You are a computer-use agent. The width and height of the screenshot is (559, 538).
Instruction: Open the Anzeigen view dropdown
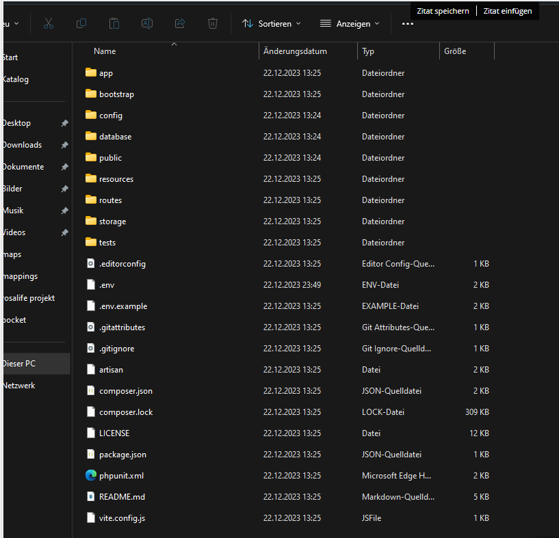tap(350, 23)
